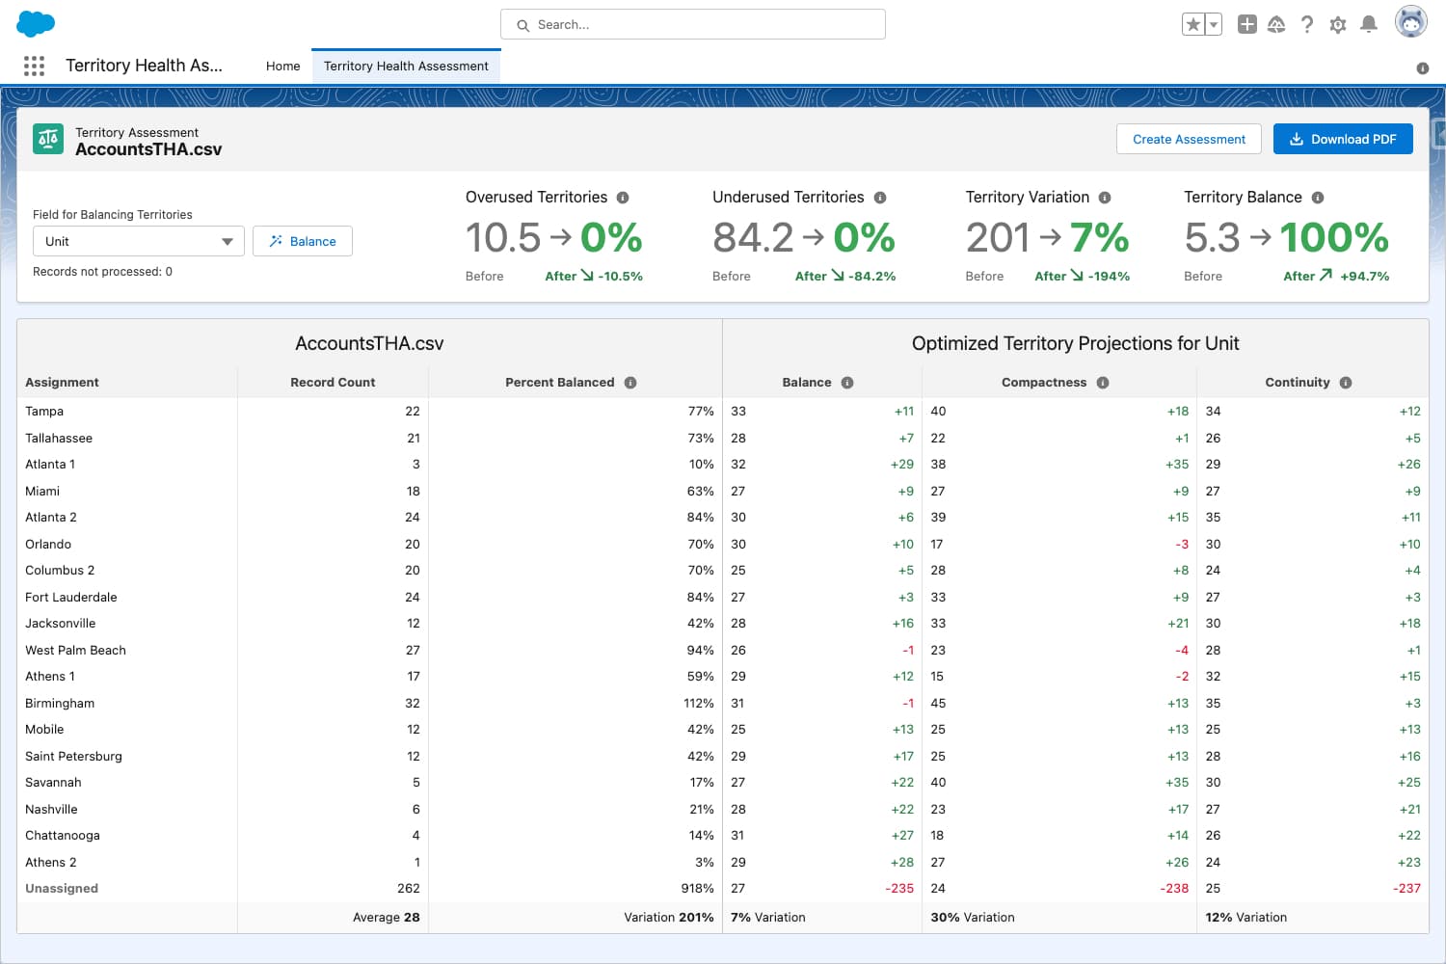Open the Setup gear menu
The width and height of the screenshot is (1446, 964).
(x=1338, y=25)
